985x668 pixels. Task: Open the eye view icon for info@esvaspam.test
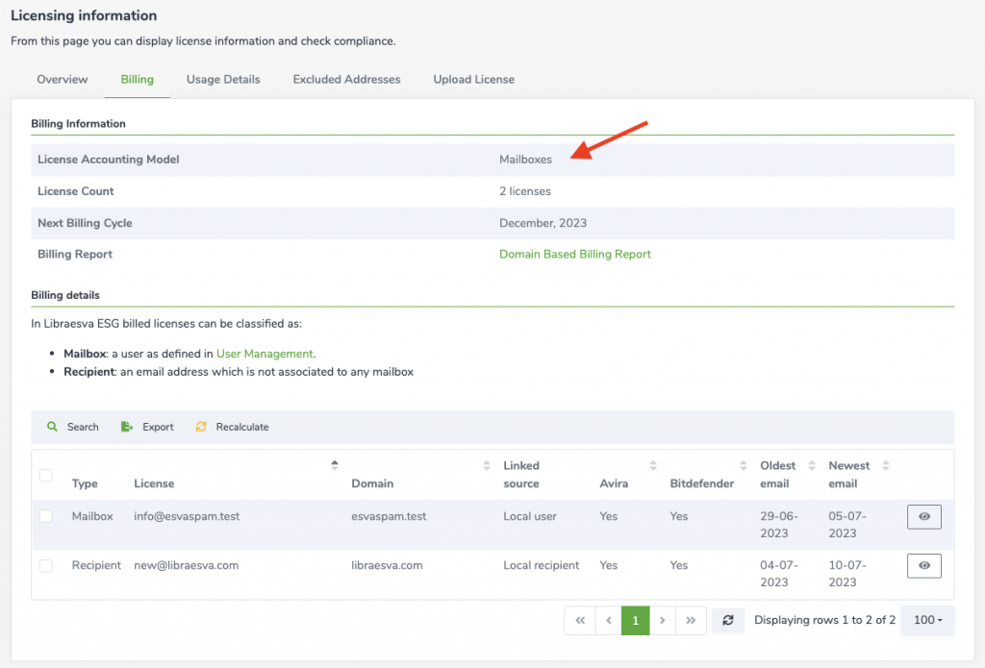[x=923, y=516]
